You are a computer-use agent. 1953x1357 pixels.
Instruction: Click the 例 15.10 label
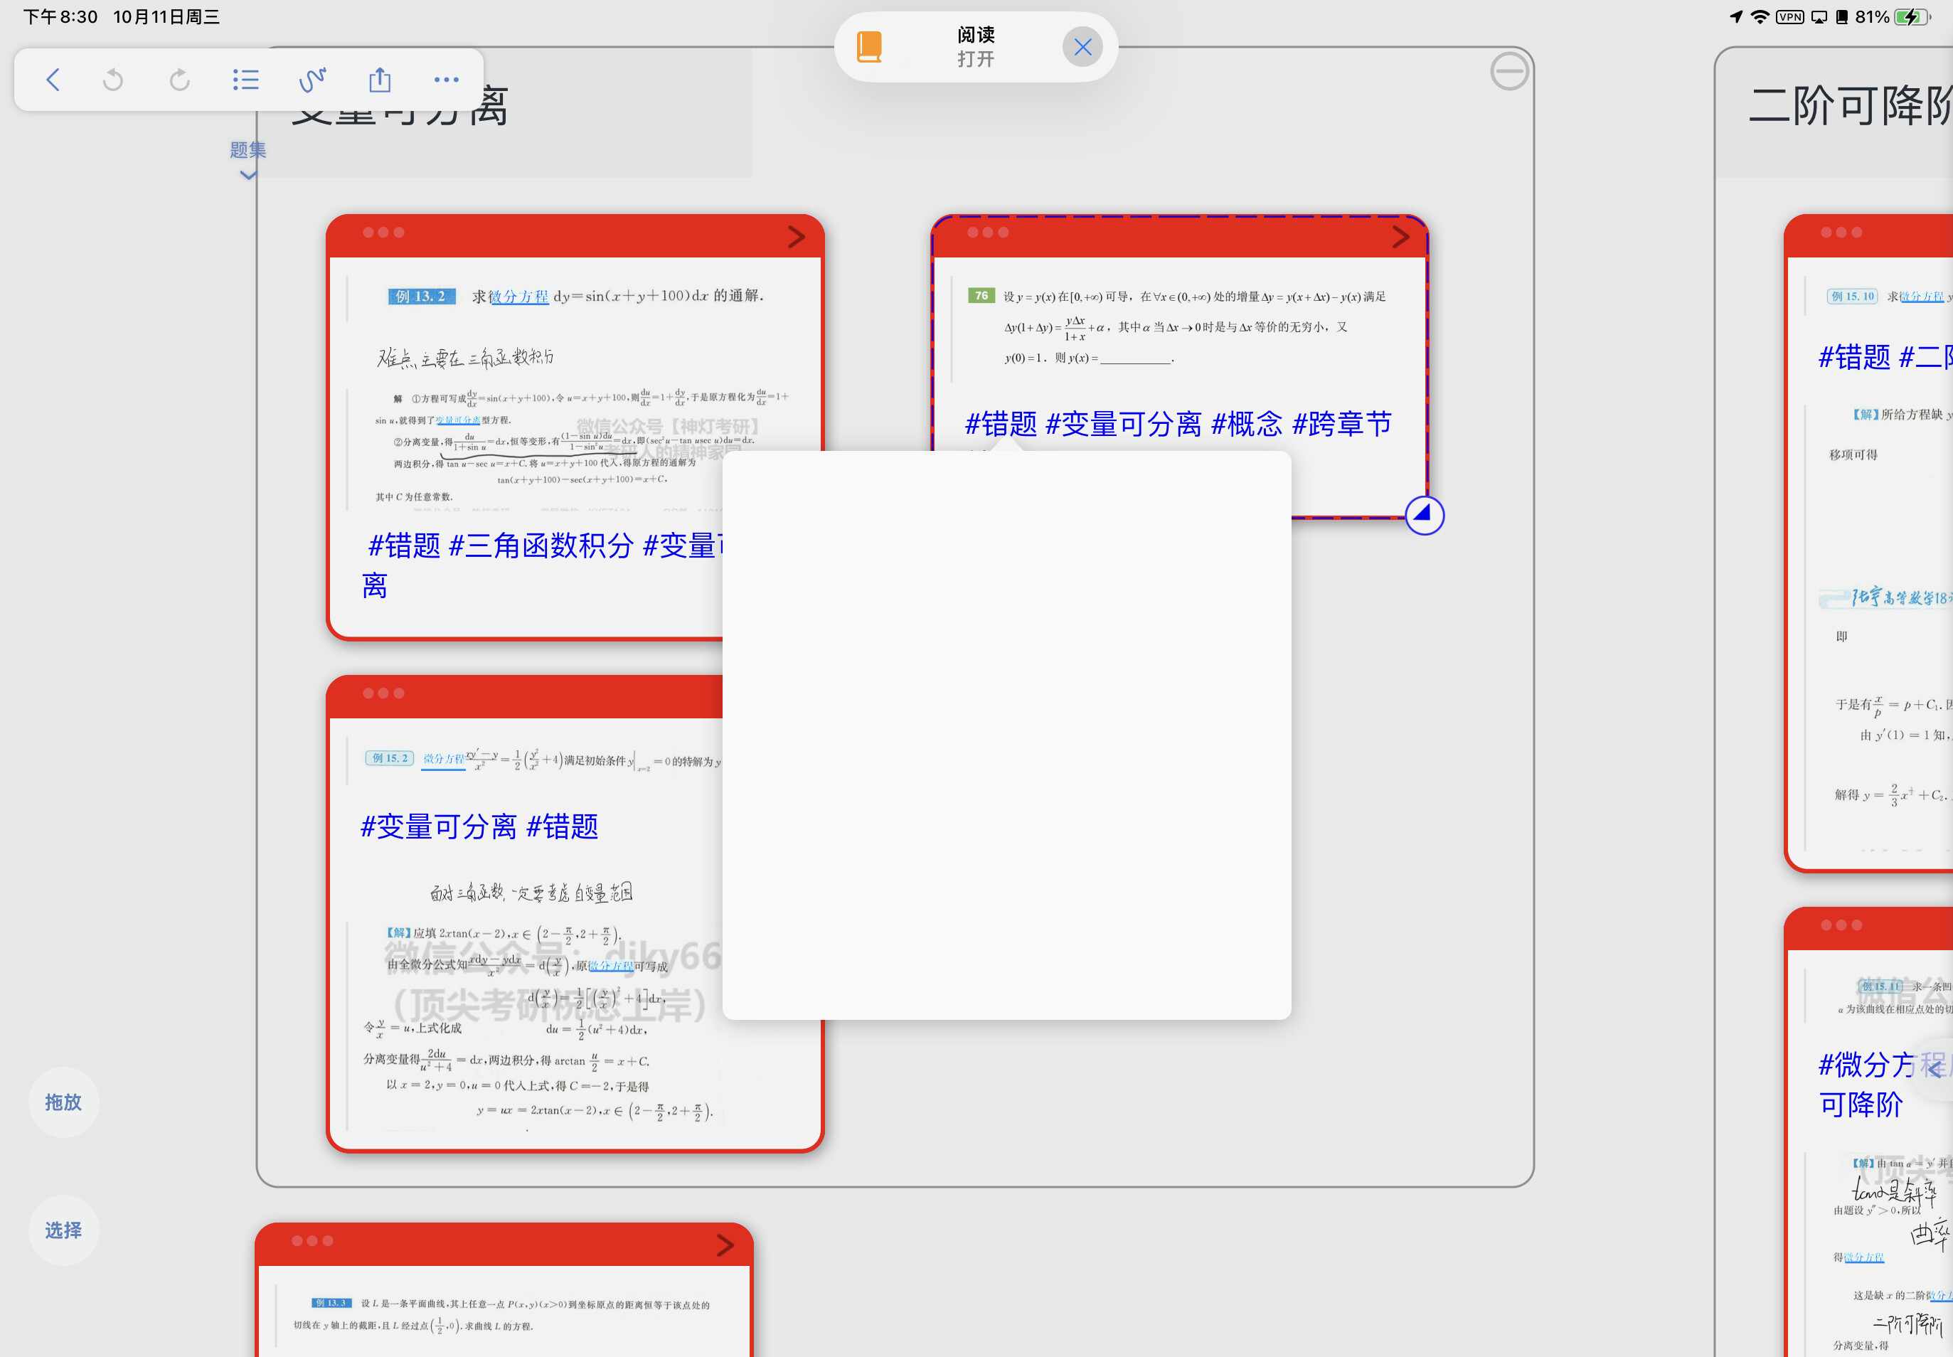tap(1852, 297)
